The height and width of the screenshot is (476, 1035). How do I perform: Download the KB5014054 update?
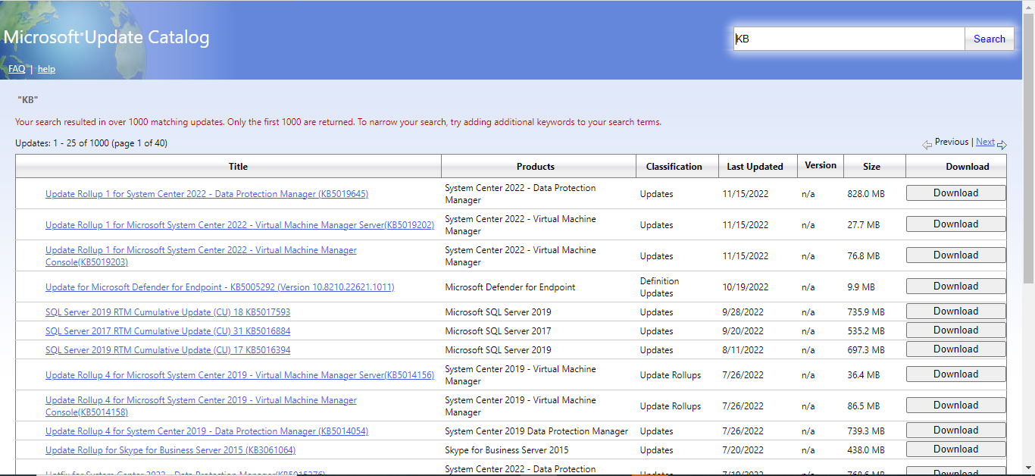click(x=956, y=431)
